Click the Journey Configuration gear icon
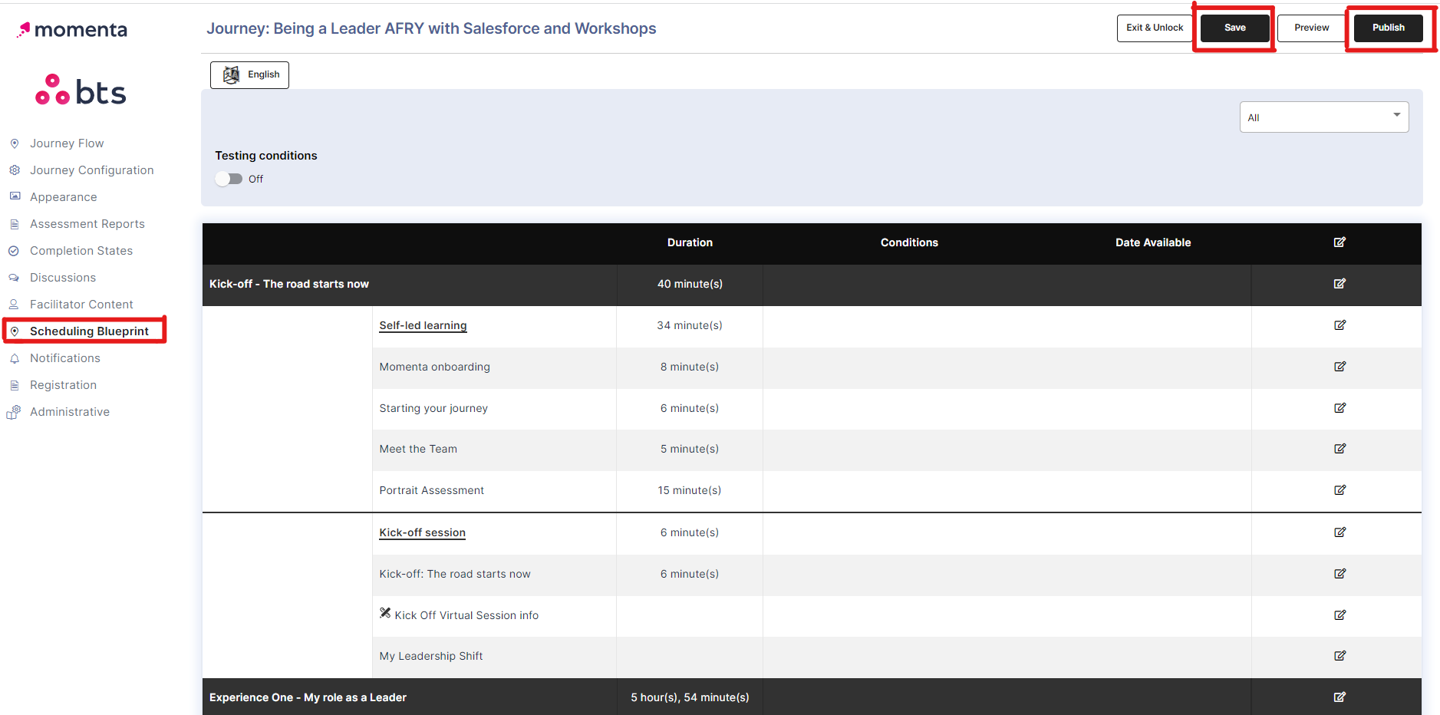The width and height of the screenshot is (1440, 715). point(14,170)
